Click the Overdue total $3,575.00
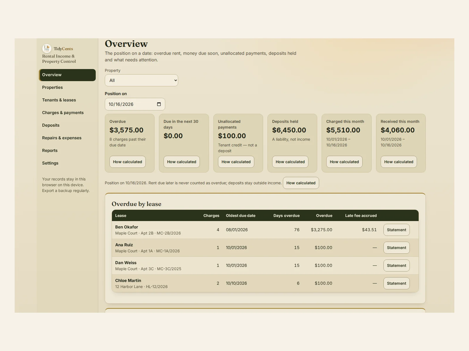Screen dimensions: 469x351 click(x=126, y=130)
